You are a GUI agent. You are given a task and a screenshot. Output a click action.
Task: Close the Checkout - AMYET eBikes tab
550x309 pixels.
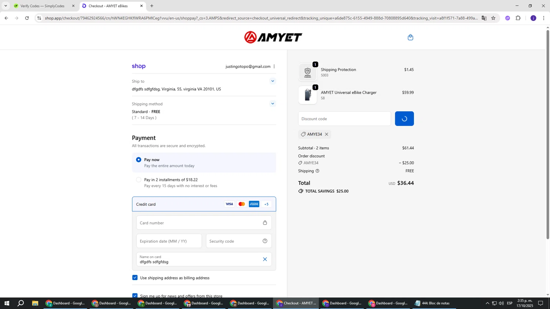pyautogui.click(x=142, y=6)
